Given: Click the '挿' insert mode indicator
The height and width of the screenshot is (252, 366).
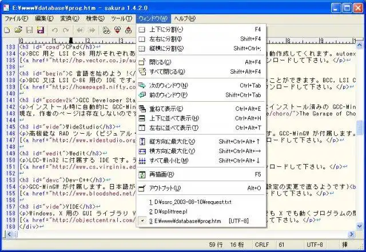Looking at the screenshot, I should 344,245.
